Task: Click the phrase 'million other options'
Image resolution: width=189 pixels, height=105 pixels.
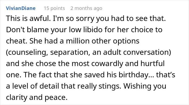Action: click(x=103, y=41)
